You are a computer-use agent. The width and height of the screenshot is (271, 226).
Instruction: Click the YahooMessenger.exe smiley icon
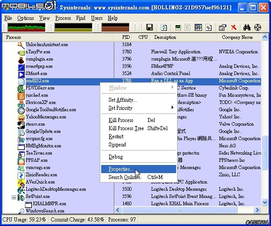21,118
